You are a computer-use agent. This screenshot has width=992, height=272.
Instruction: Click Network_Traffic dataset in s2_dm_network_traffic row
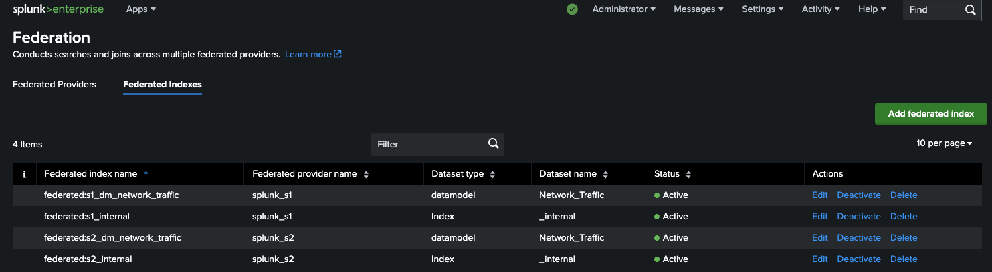click(x=572, y=238)
